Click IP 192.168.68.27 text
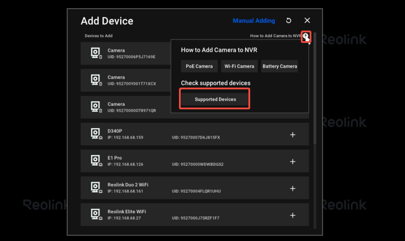Screen dimensions: 405x241 pos(124,218)
